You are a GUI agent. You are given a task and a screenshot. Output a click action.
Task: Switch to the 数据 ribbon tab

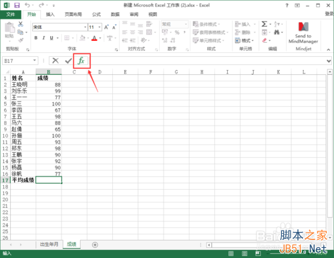pos(115,15)
